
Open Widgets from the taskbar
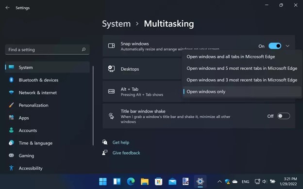coord(117,181)
